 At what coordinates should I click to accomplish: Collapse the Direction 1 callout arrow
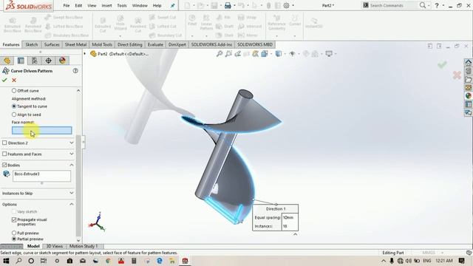click(x=296, y=234)
